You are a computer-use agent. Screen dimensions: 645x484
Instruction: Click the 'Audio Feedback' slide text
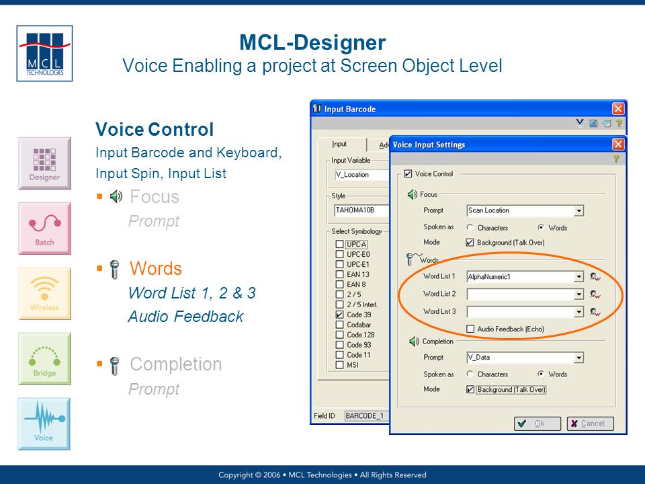click(x=185, y=317)
